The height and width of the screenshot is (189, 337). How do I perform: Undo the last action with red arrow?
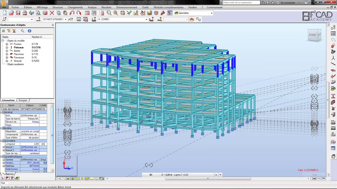click(72, 13)
